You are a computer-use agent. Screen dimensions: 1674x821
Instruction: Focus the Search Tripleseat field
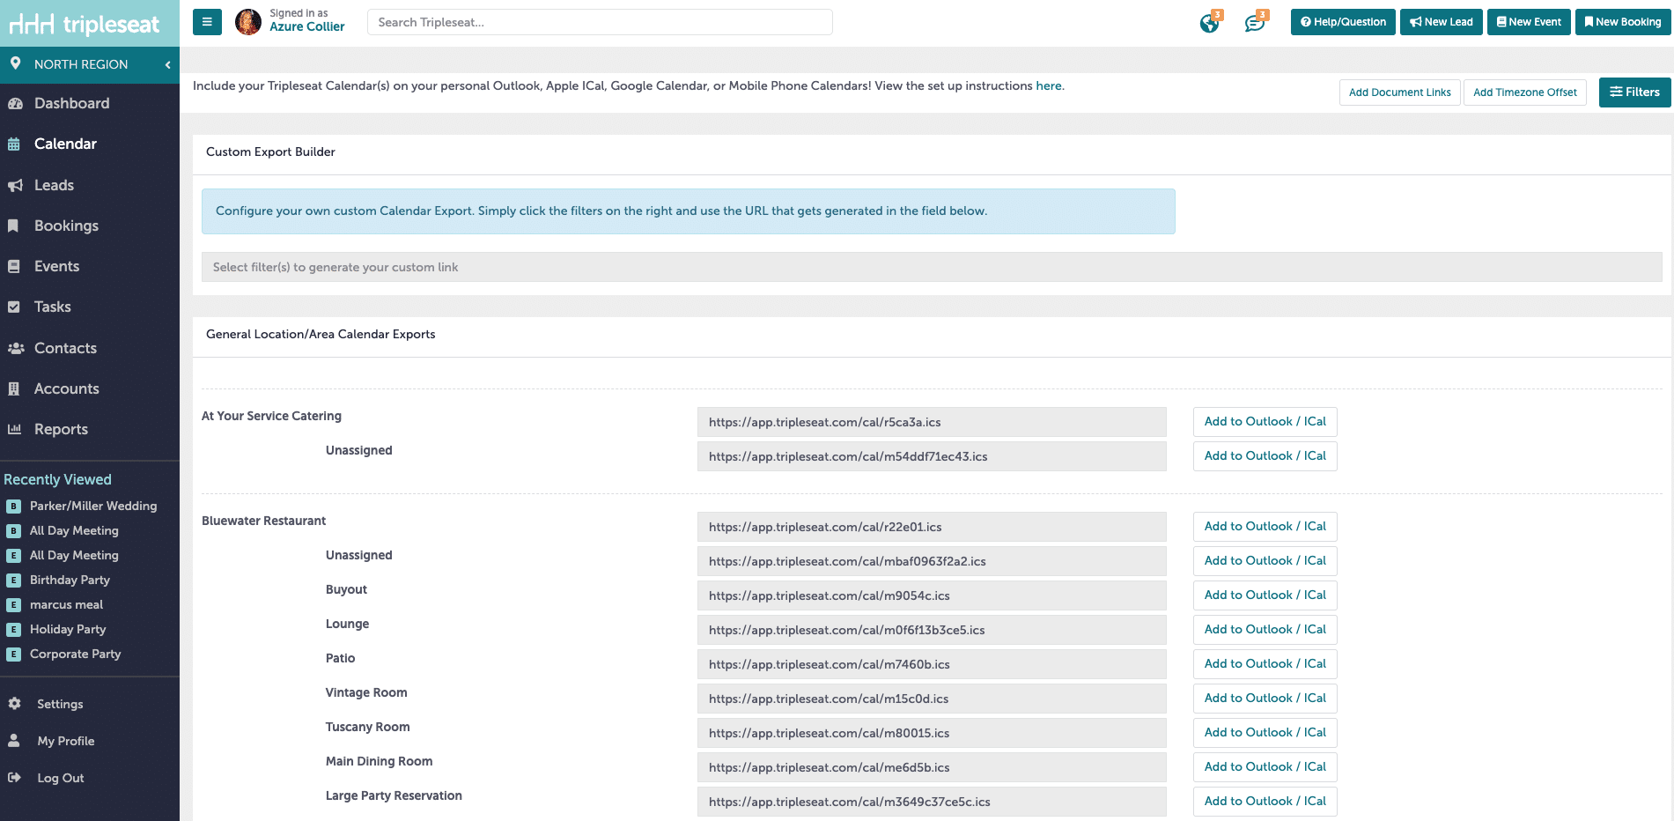point(600,22)
